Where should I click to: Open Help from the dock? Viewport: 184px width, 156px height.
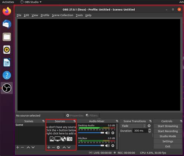(x=7, y=75)
